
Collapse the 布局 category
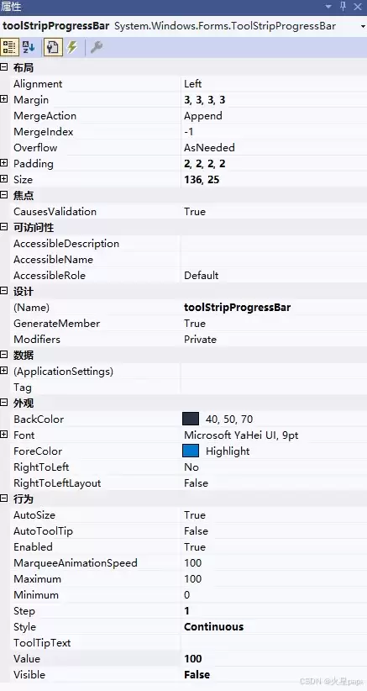pyautogui.click(x=4, y=67)
